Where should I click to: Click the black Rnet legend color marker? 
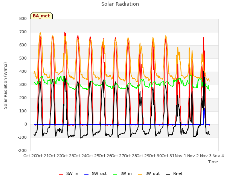pyautogui.click(x=168, y=174)
